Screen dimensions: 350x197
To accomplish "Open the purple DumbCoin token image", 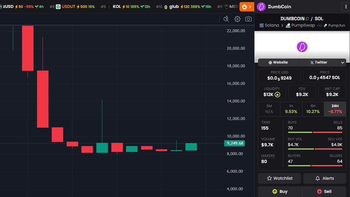I will point(302,47).
